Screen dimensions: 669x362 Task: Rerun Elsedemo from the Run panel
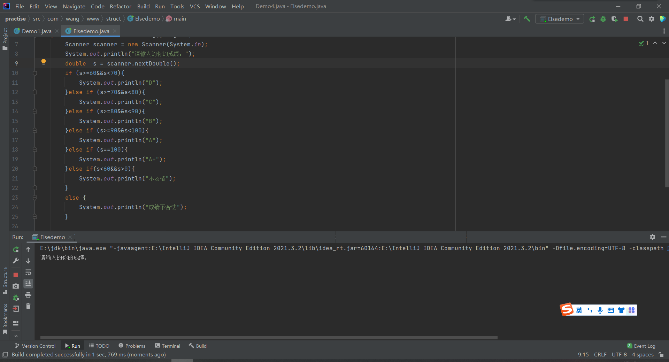point(16,249)
